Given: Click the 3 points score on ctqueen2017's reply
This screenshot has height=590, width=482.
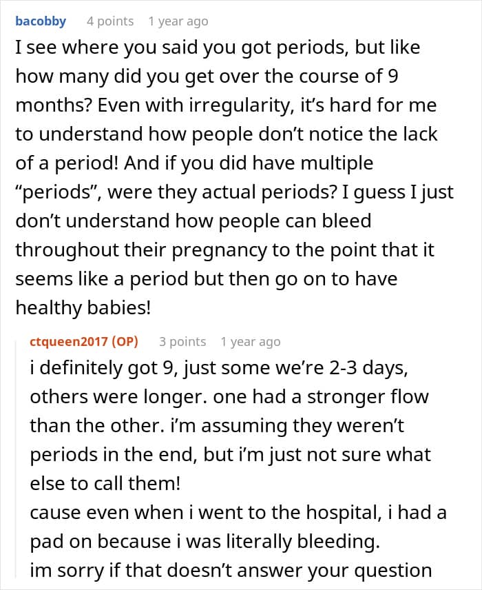Looking at the screenshot, I should tap(182, 341).
